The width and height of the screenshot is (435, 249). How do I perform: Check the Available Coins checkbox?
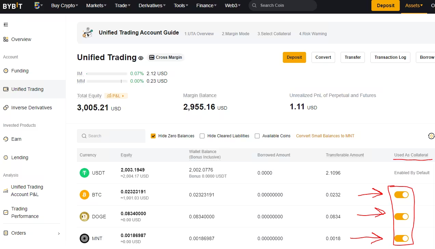click(x=257, y=136)
